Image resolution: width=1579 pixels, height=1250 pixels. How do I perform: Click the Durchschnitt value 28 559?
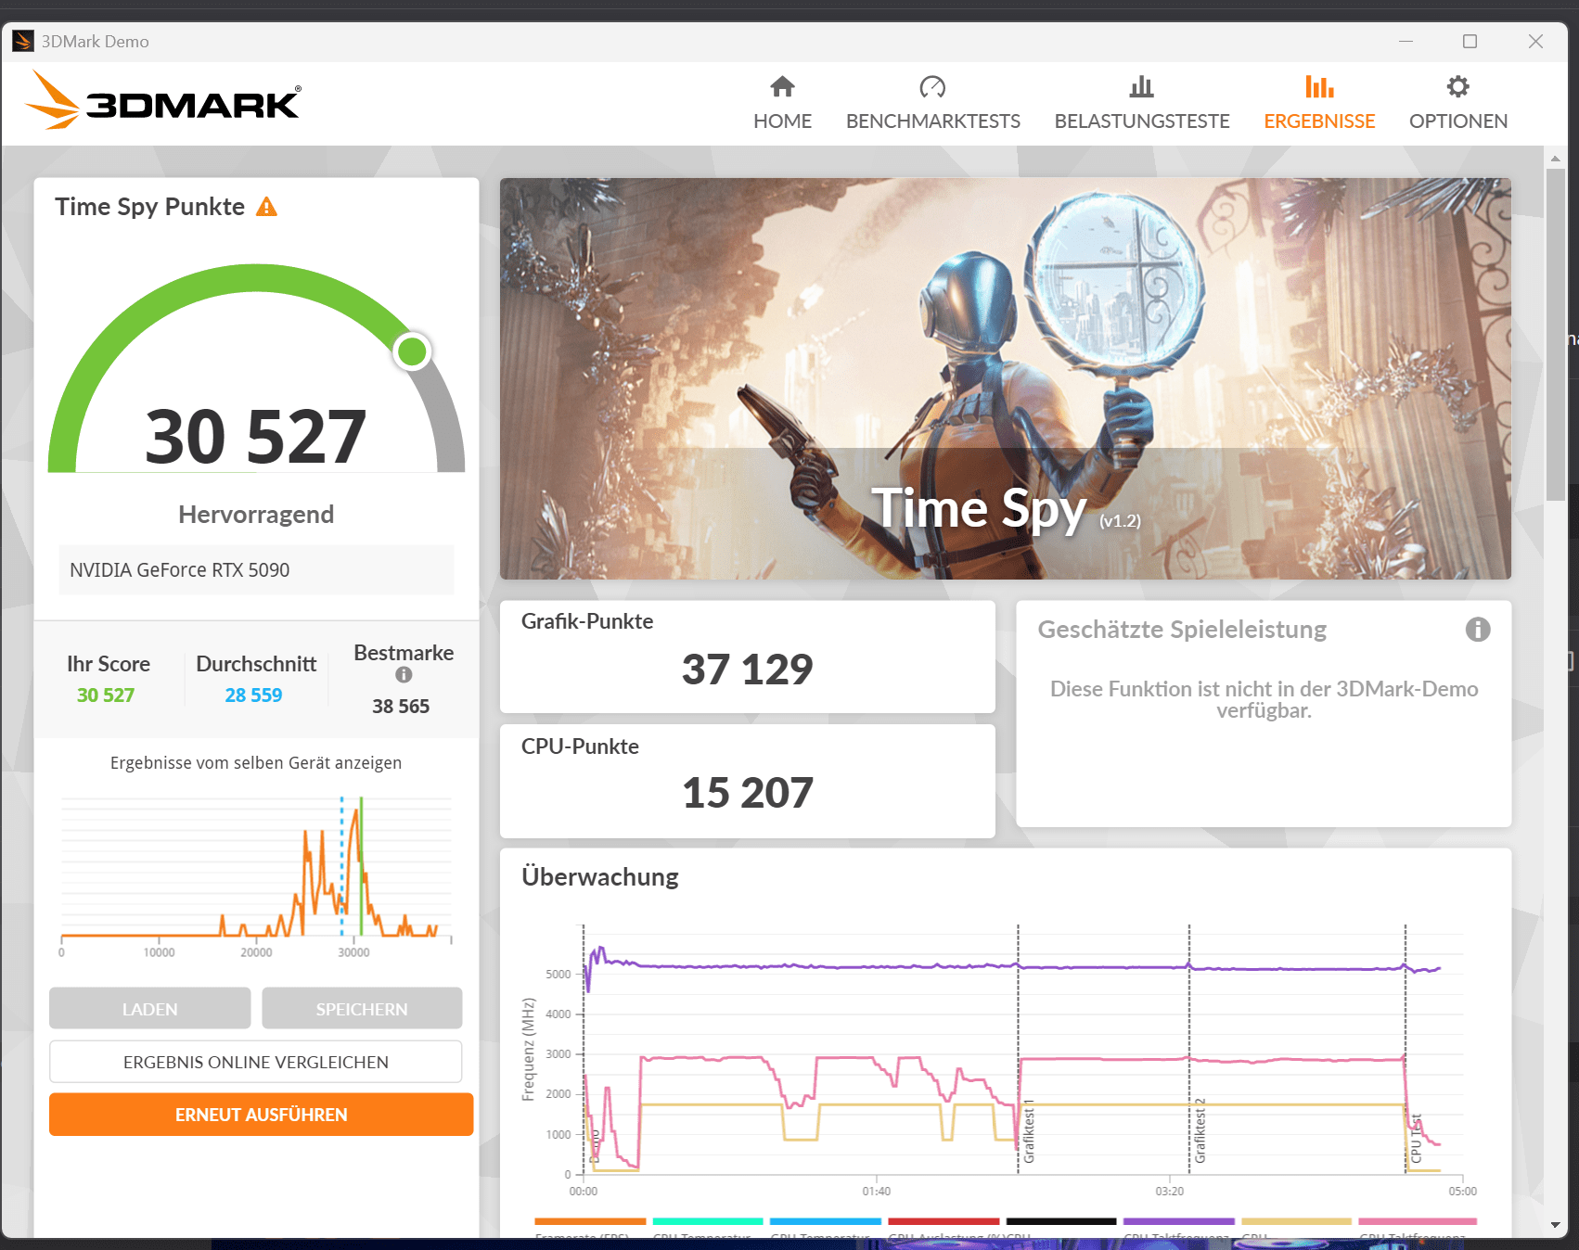point(253,695)
